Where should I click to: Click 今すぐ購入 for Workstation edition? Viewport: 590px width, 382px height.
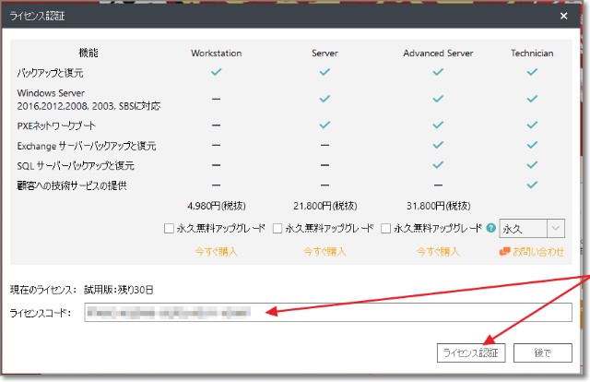point(216,251)
